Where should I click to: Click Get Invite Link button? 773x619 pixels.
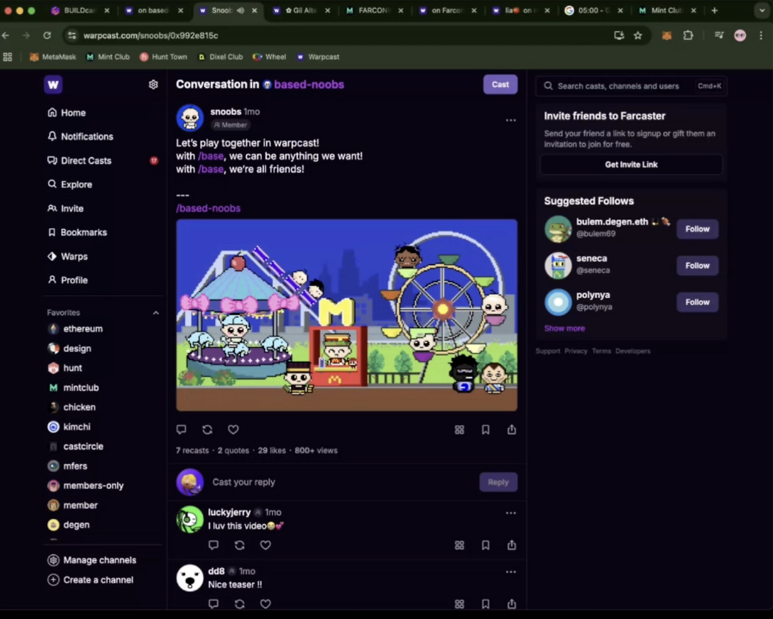(631, 164)
